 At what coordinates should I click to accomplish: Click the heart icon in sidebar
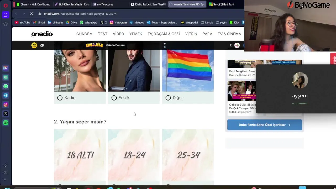(x=6, y=165)
